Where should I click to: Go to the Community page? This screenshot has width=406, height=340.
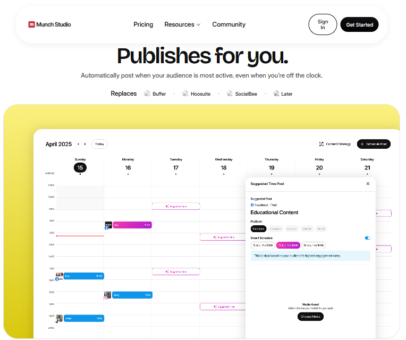[229, 24]
